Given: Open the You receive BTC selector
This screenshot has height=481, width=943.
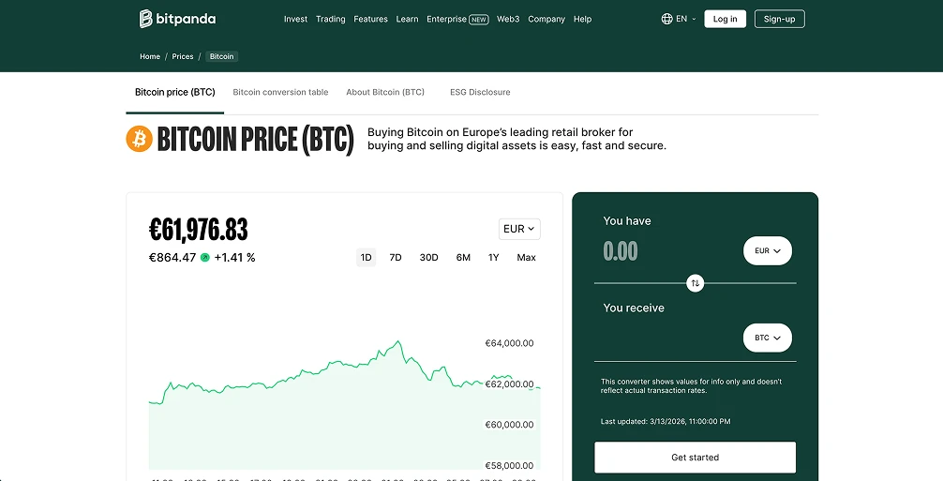Looking at the screenshot, I should pos(768,338).
